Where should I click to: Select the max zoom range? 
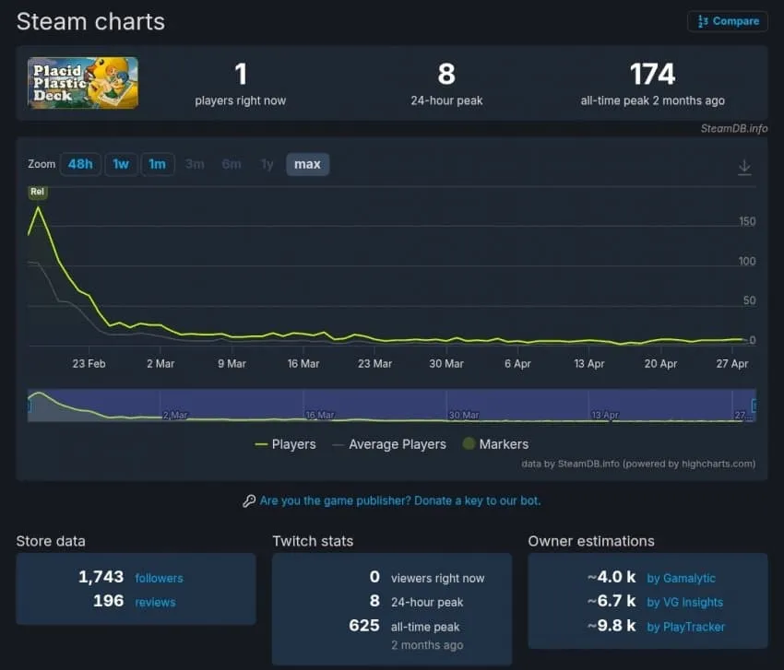coord(307,164)
